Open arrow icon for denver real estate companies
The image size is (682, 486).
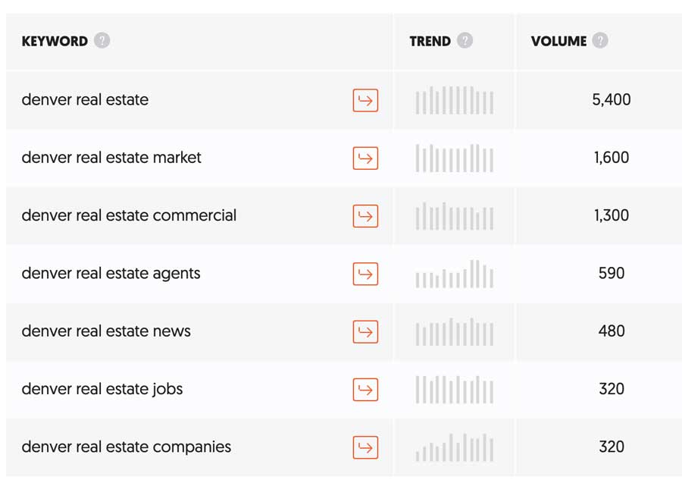(365, 448)
